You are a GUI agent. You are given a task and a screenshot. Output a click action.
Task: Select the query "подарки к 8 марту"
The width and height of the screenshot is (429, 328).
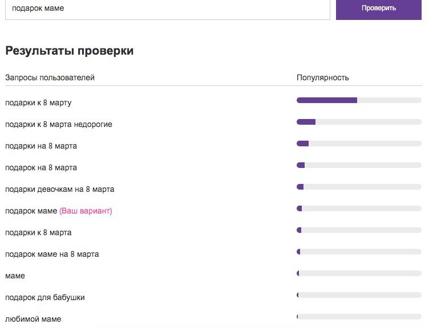[38, 102]
